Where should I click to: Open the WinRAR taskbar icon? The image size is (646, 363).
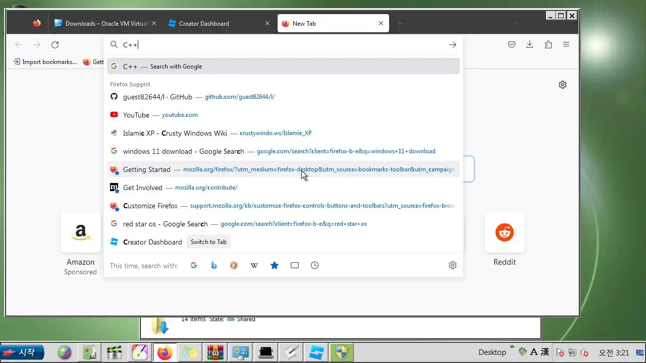(x=216, y=352)
